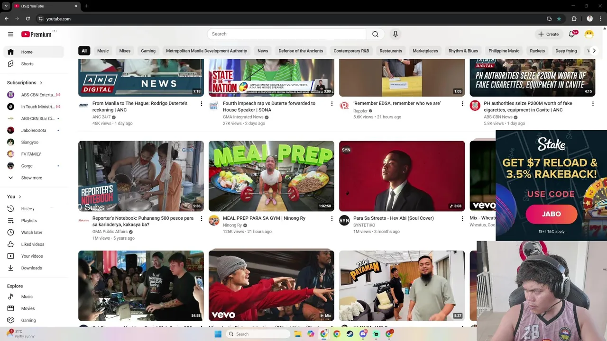The image size is (607, 341).
Task: Click the browser bookmark star
Action: (x=559, y=19)
